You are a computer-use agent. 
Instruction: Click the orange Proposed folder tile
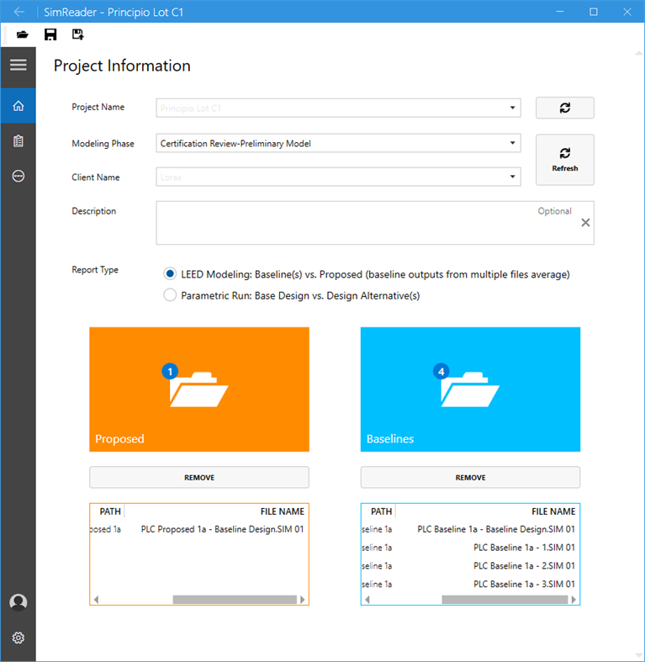point(199,389)
